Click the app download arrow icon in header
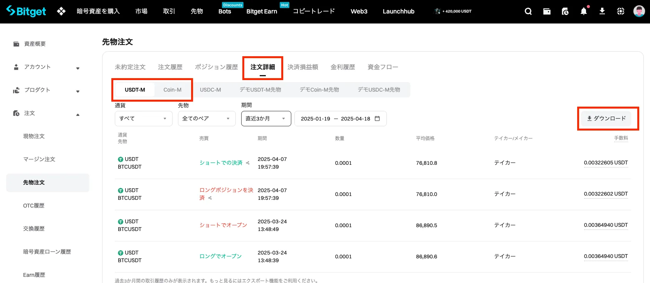 602,12
